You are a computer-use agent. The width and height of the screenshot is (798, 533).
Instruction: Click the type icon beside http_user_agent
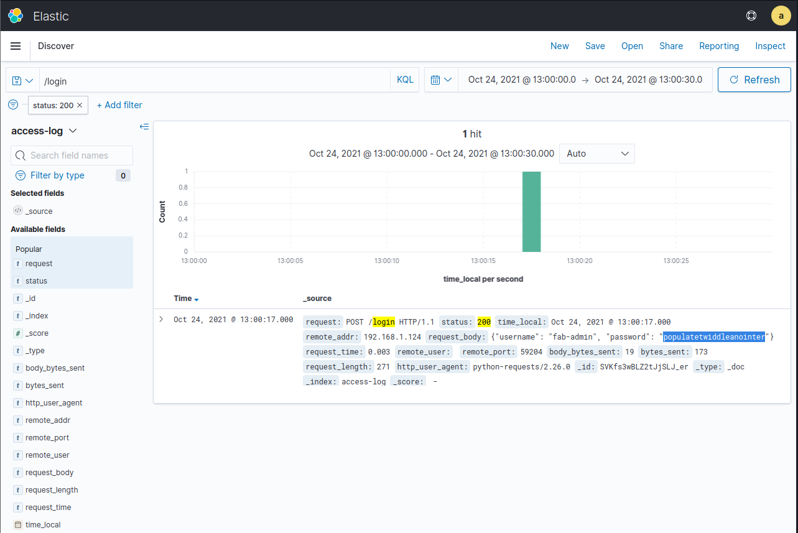pos(17,403)
